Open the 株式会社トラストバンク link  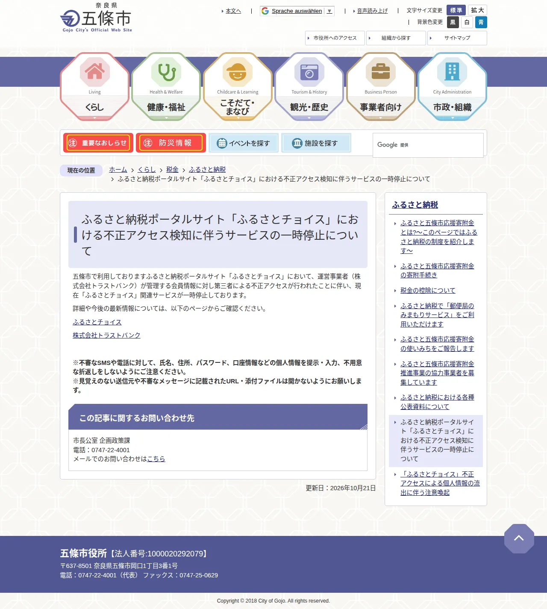106,335
